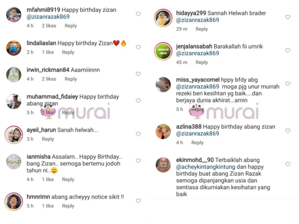299x224 pixels.
Task: Heart the muhammad_fidaiey comment
Action: point(138,101)
